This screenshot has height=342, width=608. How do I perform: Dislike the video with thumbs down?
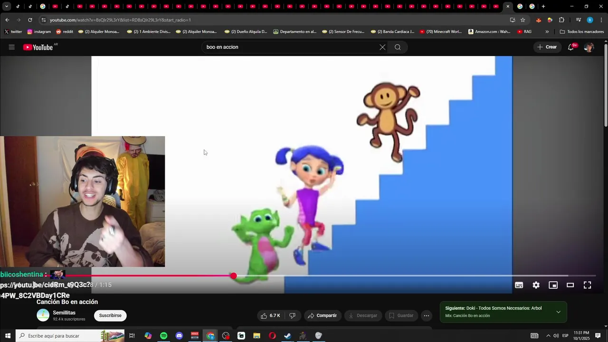pos(293,315)
